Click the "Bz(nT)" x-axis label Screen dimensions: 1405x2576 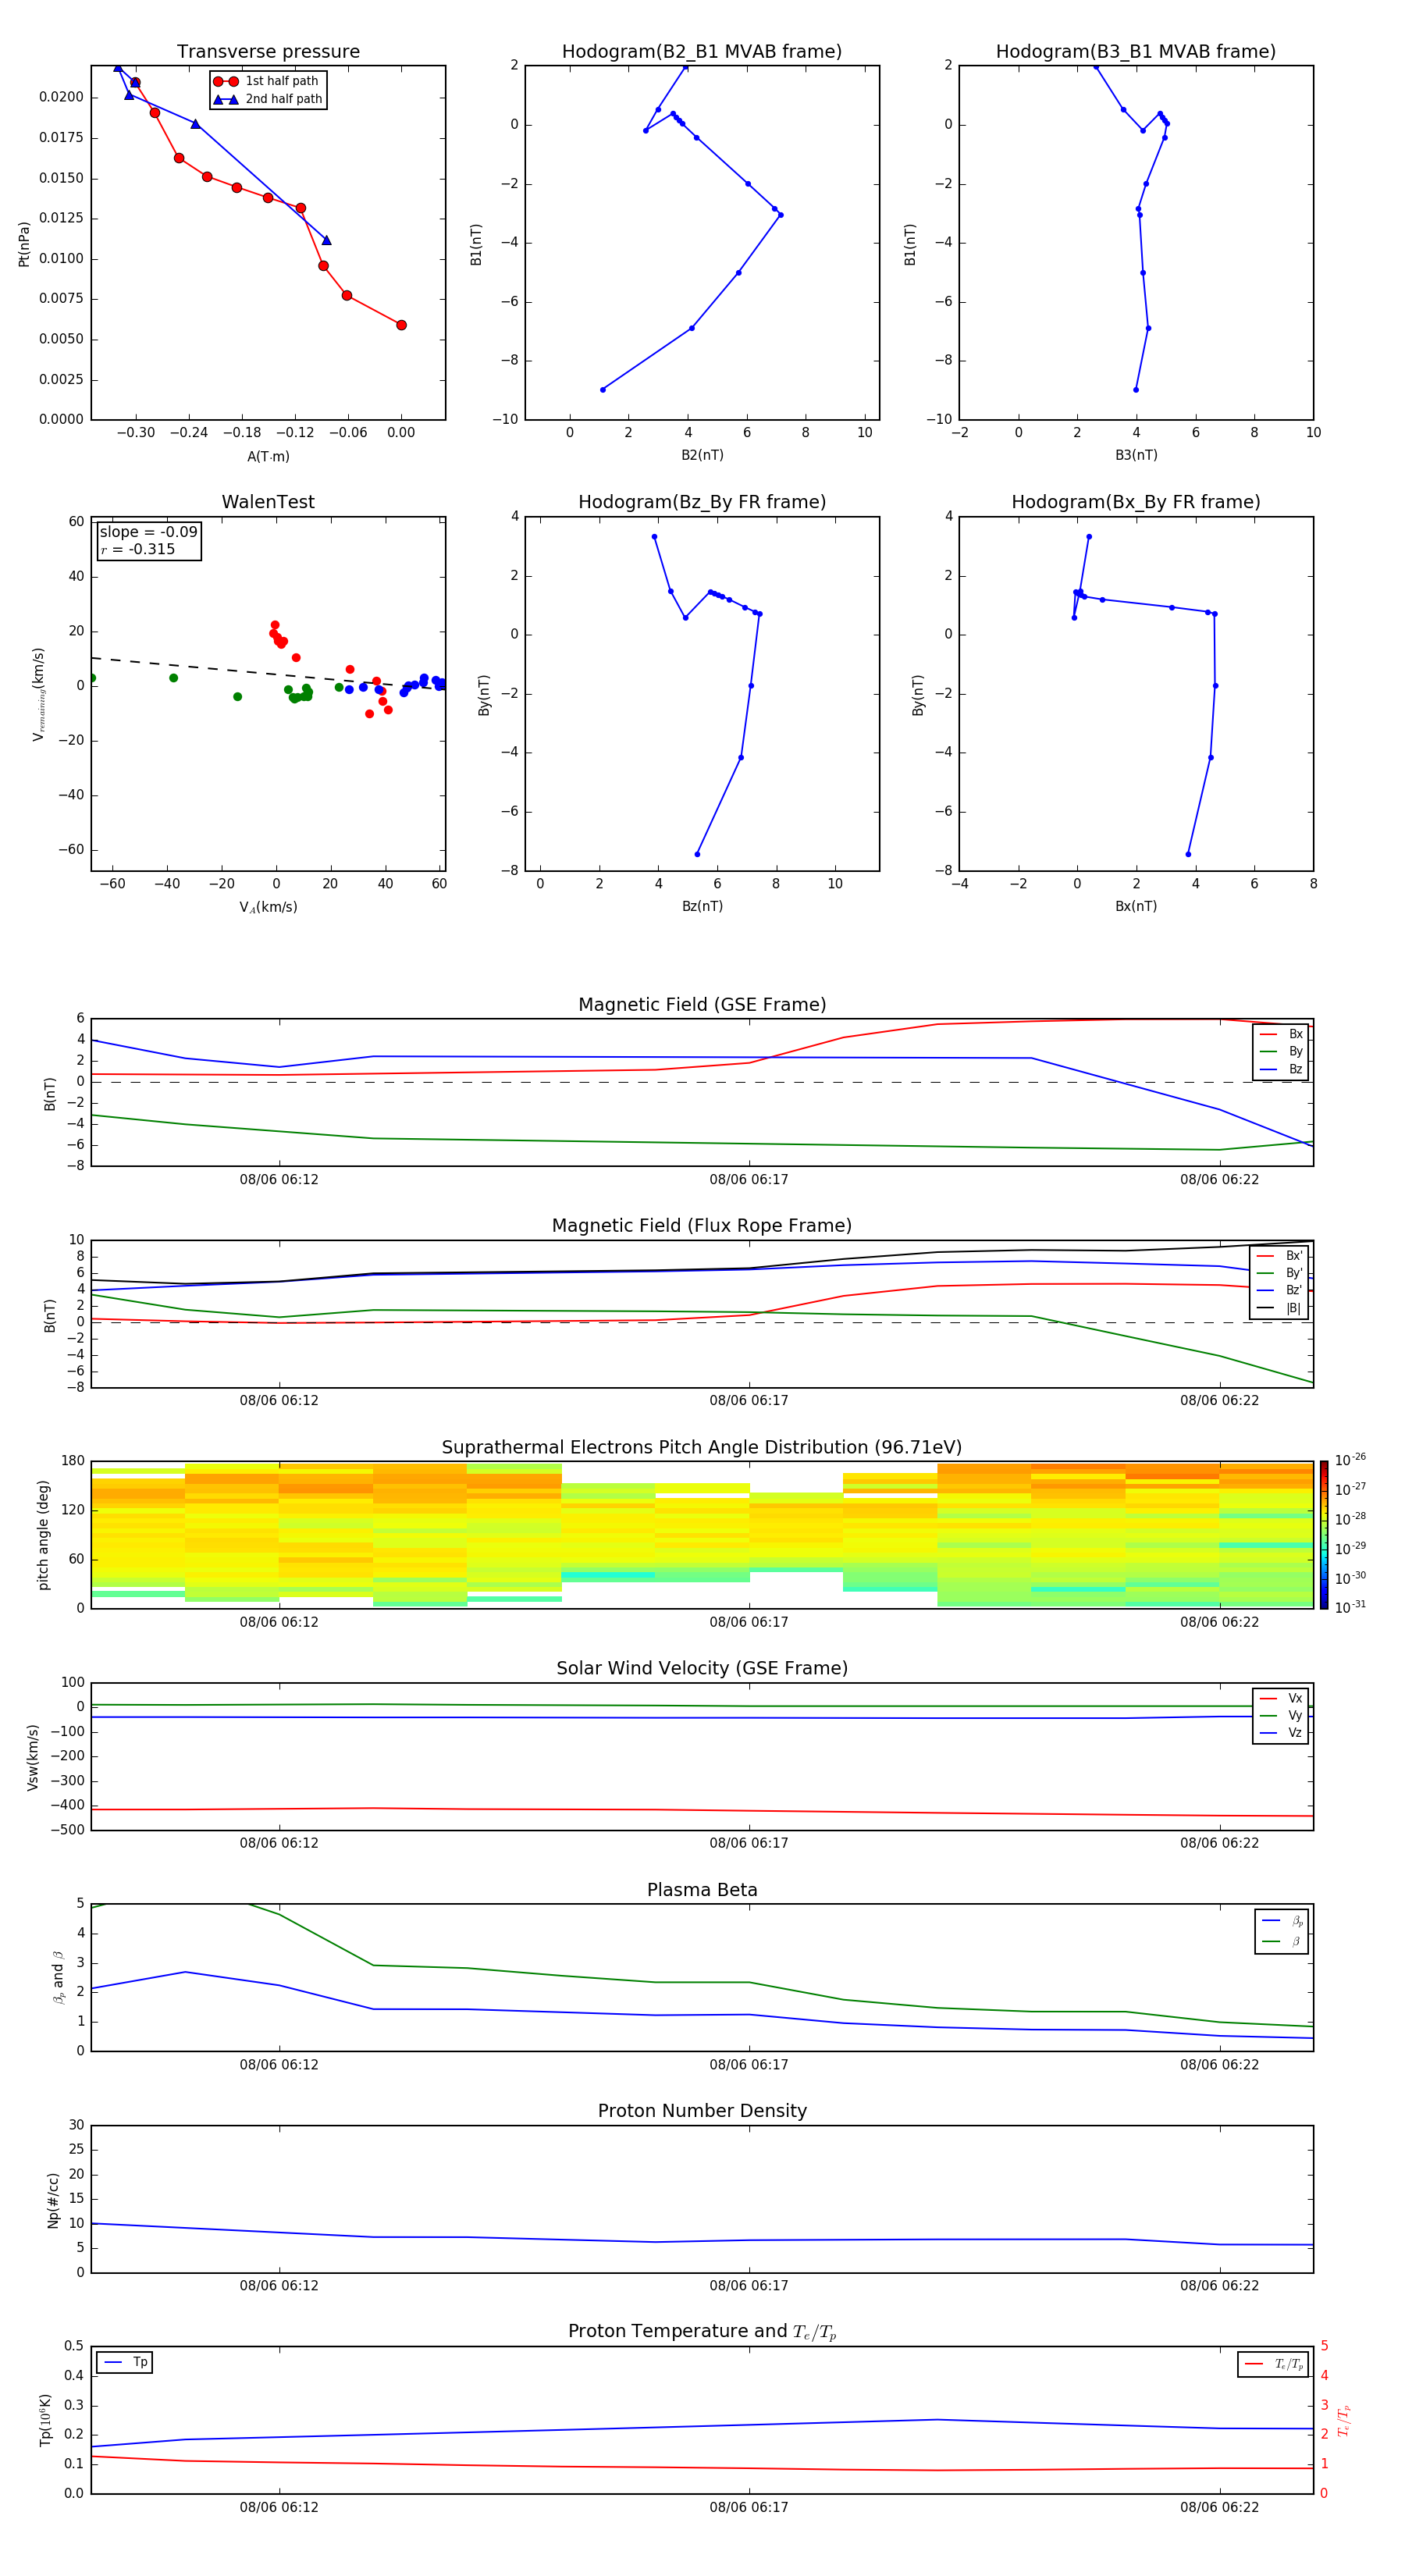click(702, 906)
